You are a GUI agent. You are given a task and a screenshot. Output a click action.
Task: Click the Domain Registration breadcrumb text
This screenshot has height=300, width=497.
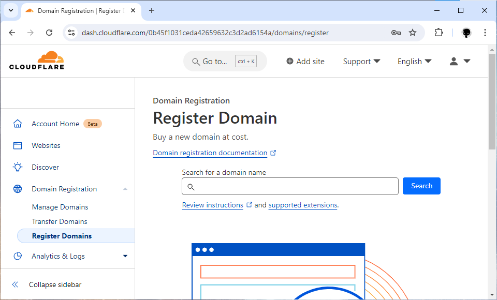click(191, 101)
